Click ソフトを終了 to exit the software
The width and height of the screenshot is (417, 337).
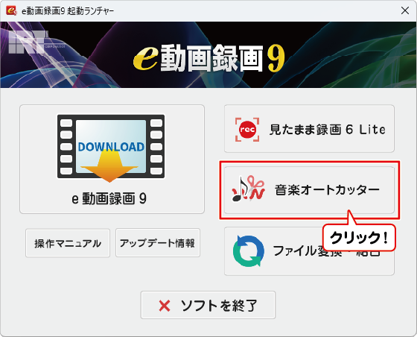click(208, 305)
